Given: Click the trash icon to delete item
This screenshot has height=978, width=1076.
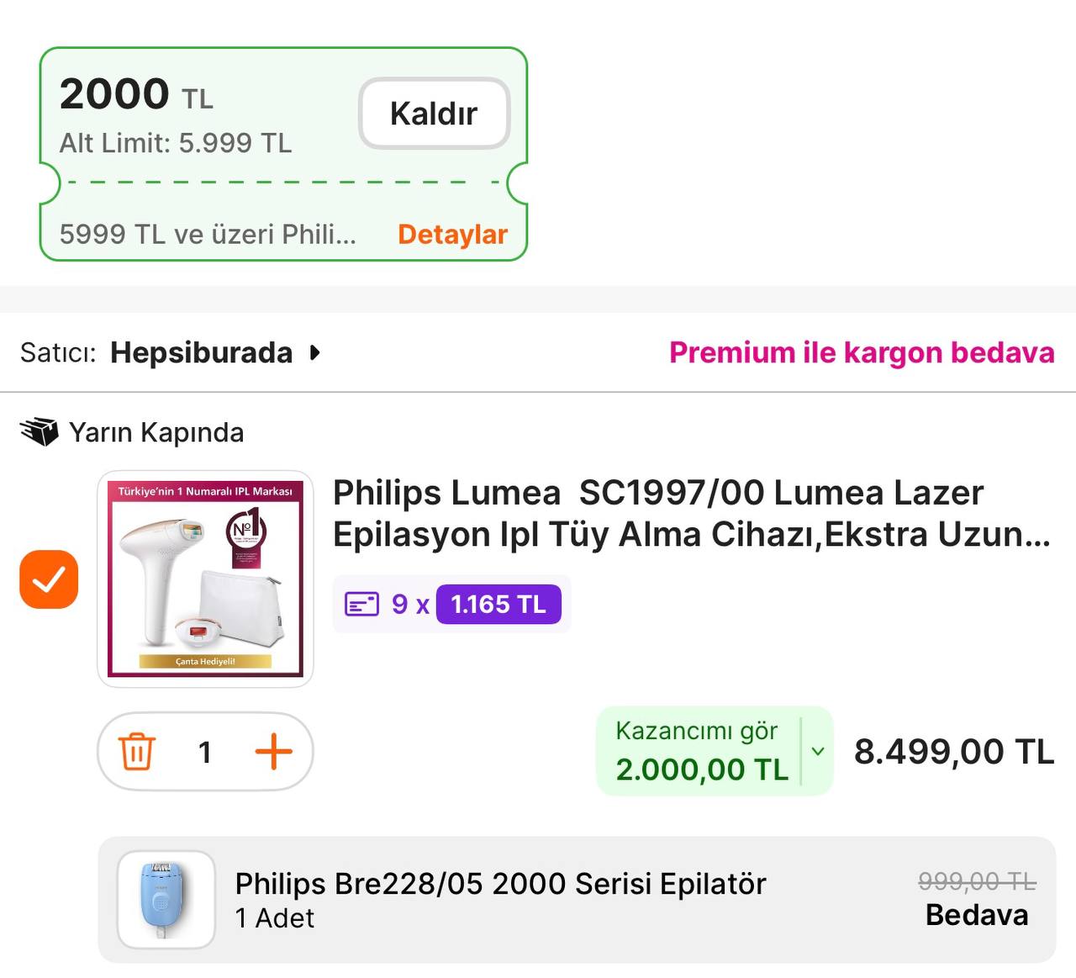Looking at the screenshot, I should [x=136, y=751].
